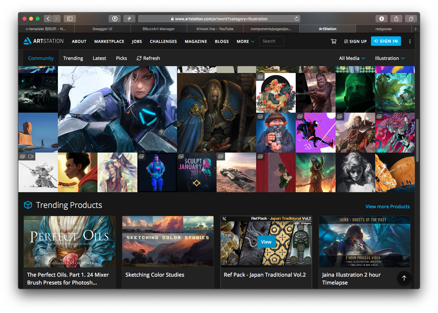Viewport: 438px width, 313px height.
Task: Click the View button on Ref Pack
Action: pos(266,242)
